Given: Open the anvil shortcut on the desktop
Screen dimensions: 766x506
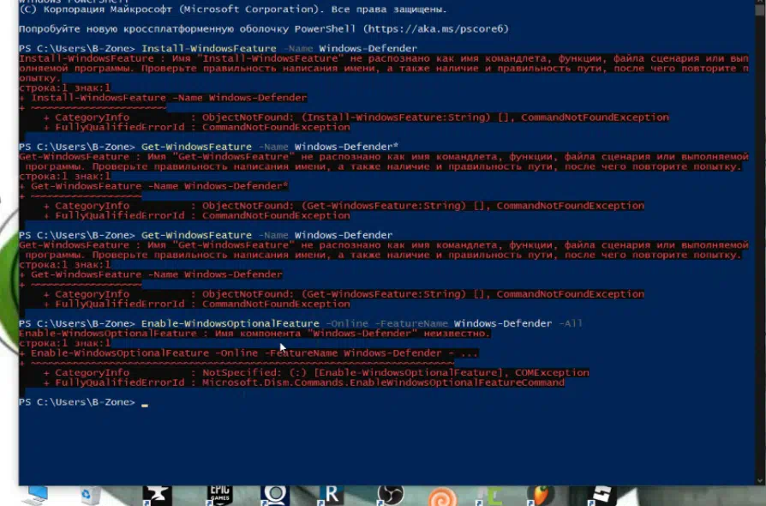Looking at the screenshot, I should click(x=157, y=496).
